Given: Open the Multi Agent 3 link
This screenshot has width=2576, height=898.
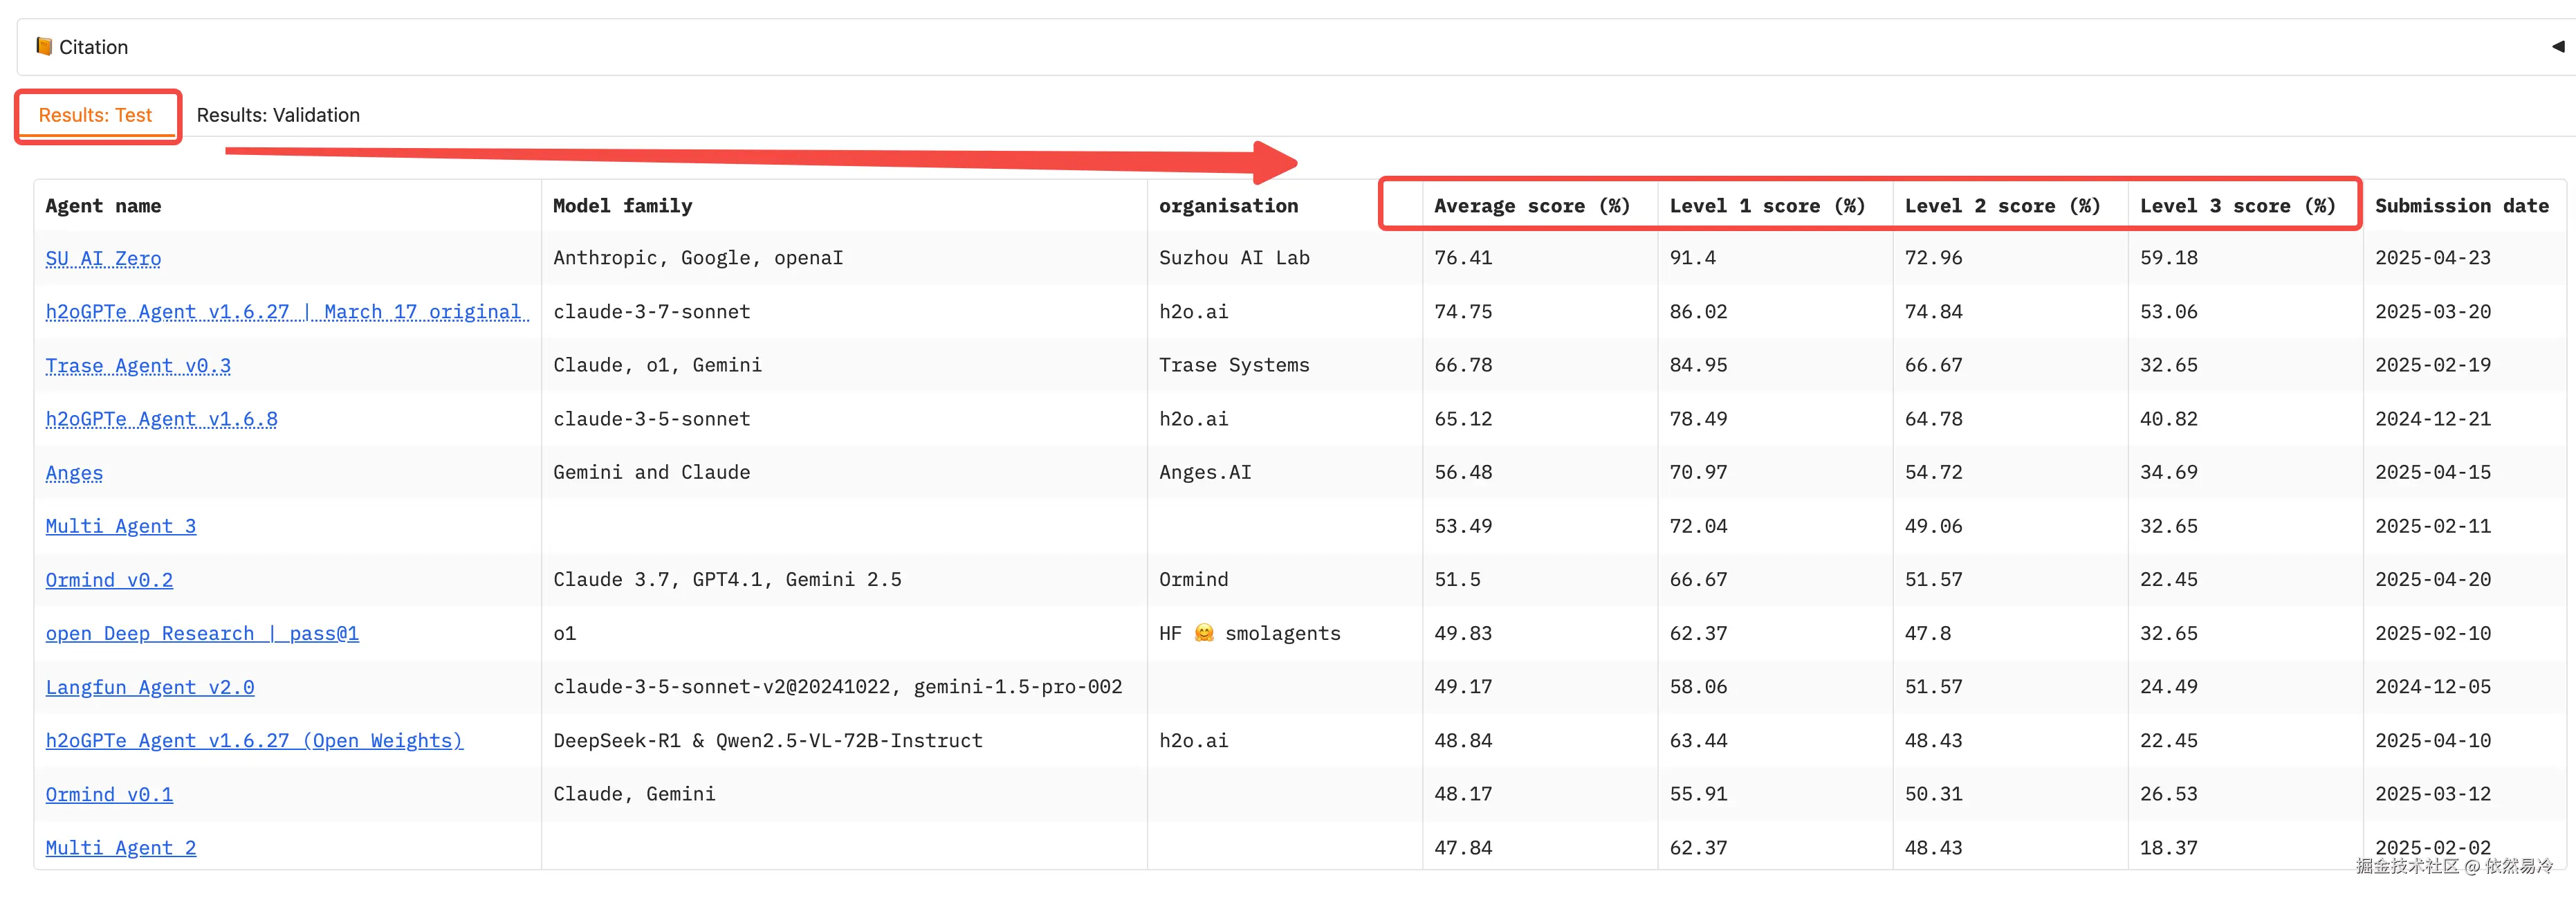Looking at the screenshot, I should (x=120, y=526).
